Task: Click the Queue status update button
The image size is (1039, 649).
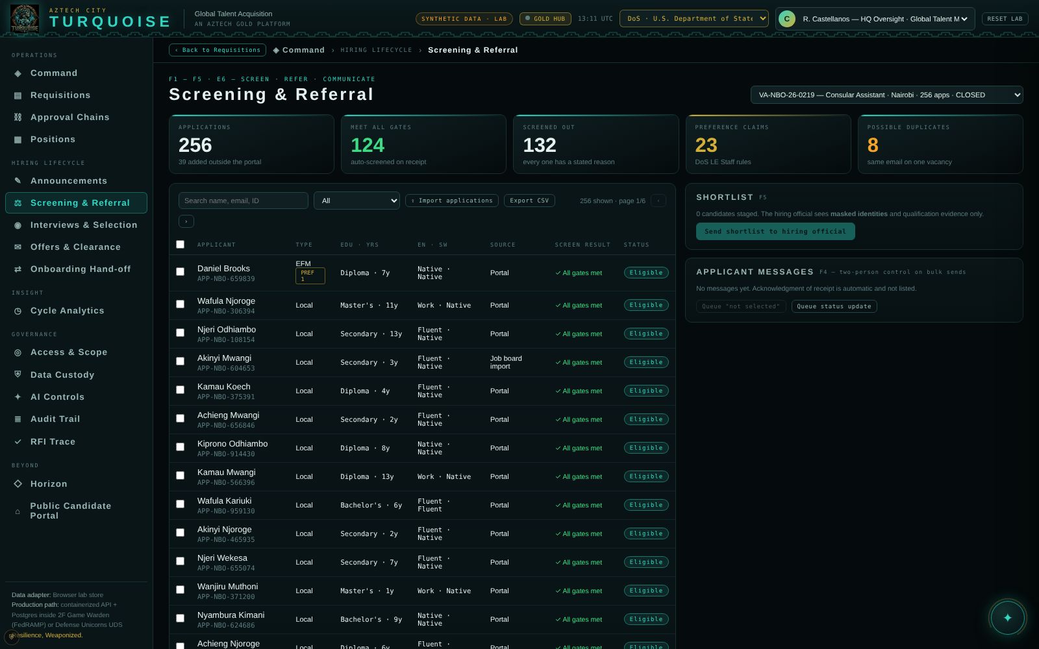Action: coord(834,306)
